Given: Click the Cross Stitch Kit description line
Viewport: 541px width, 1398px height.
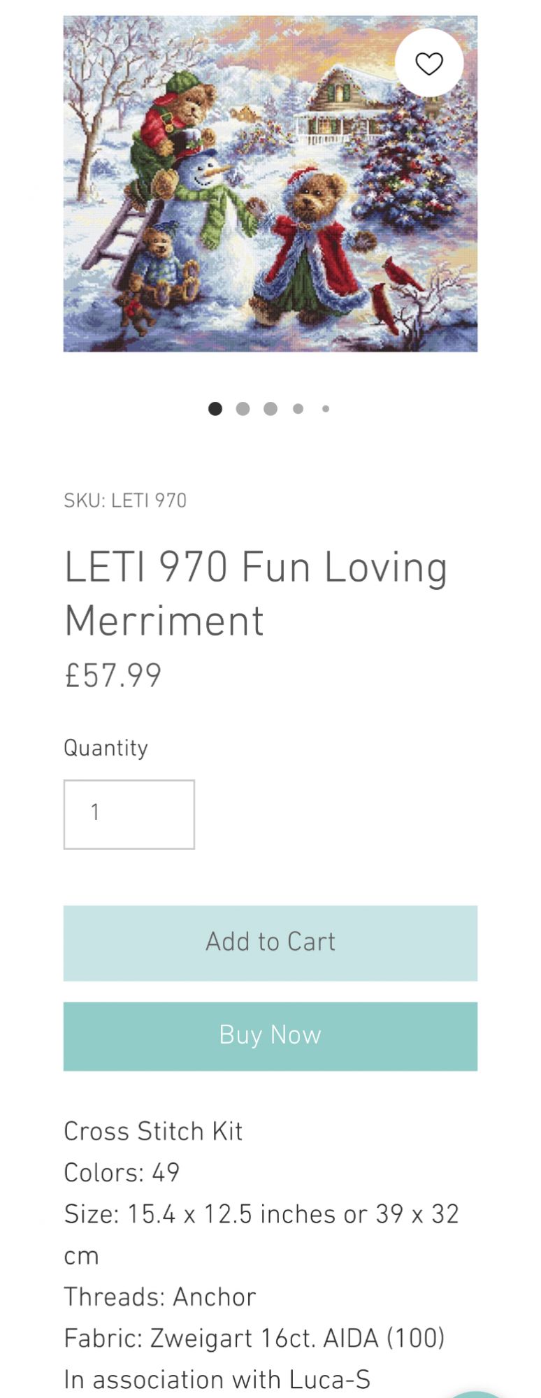Looking at the screenshot, I should coord(153,1131).
